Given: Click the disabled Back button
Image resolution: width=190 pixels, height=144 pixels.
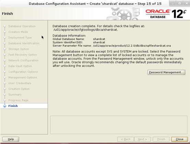Looking at the screenshot, I should tap(126, 139).
